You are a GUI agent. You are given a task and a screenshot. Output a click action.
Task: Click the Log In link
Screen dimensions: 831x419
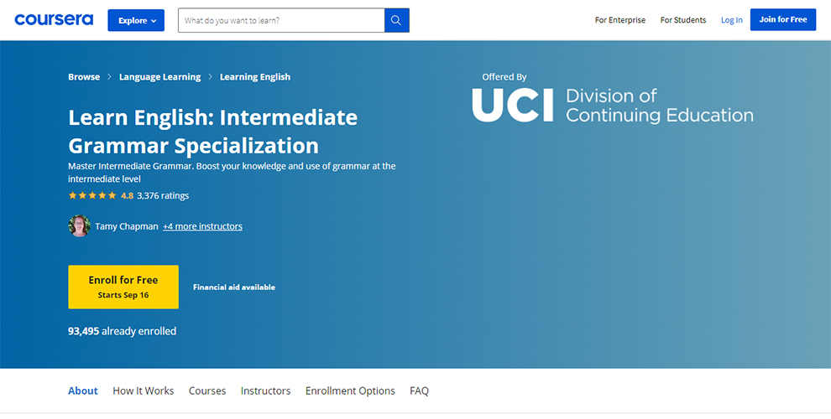(x=731, y=20)
